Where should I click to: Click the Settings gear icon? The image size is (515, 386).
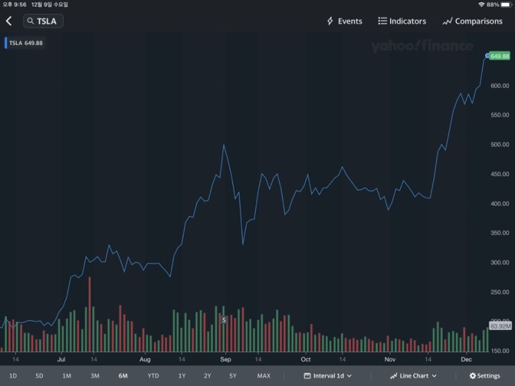click(472, 376)
